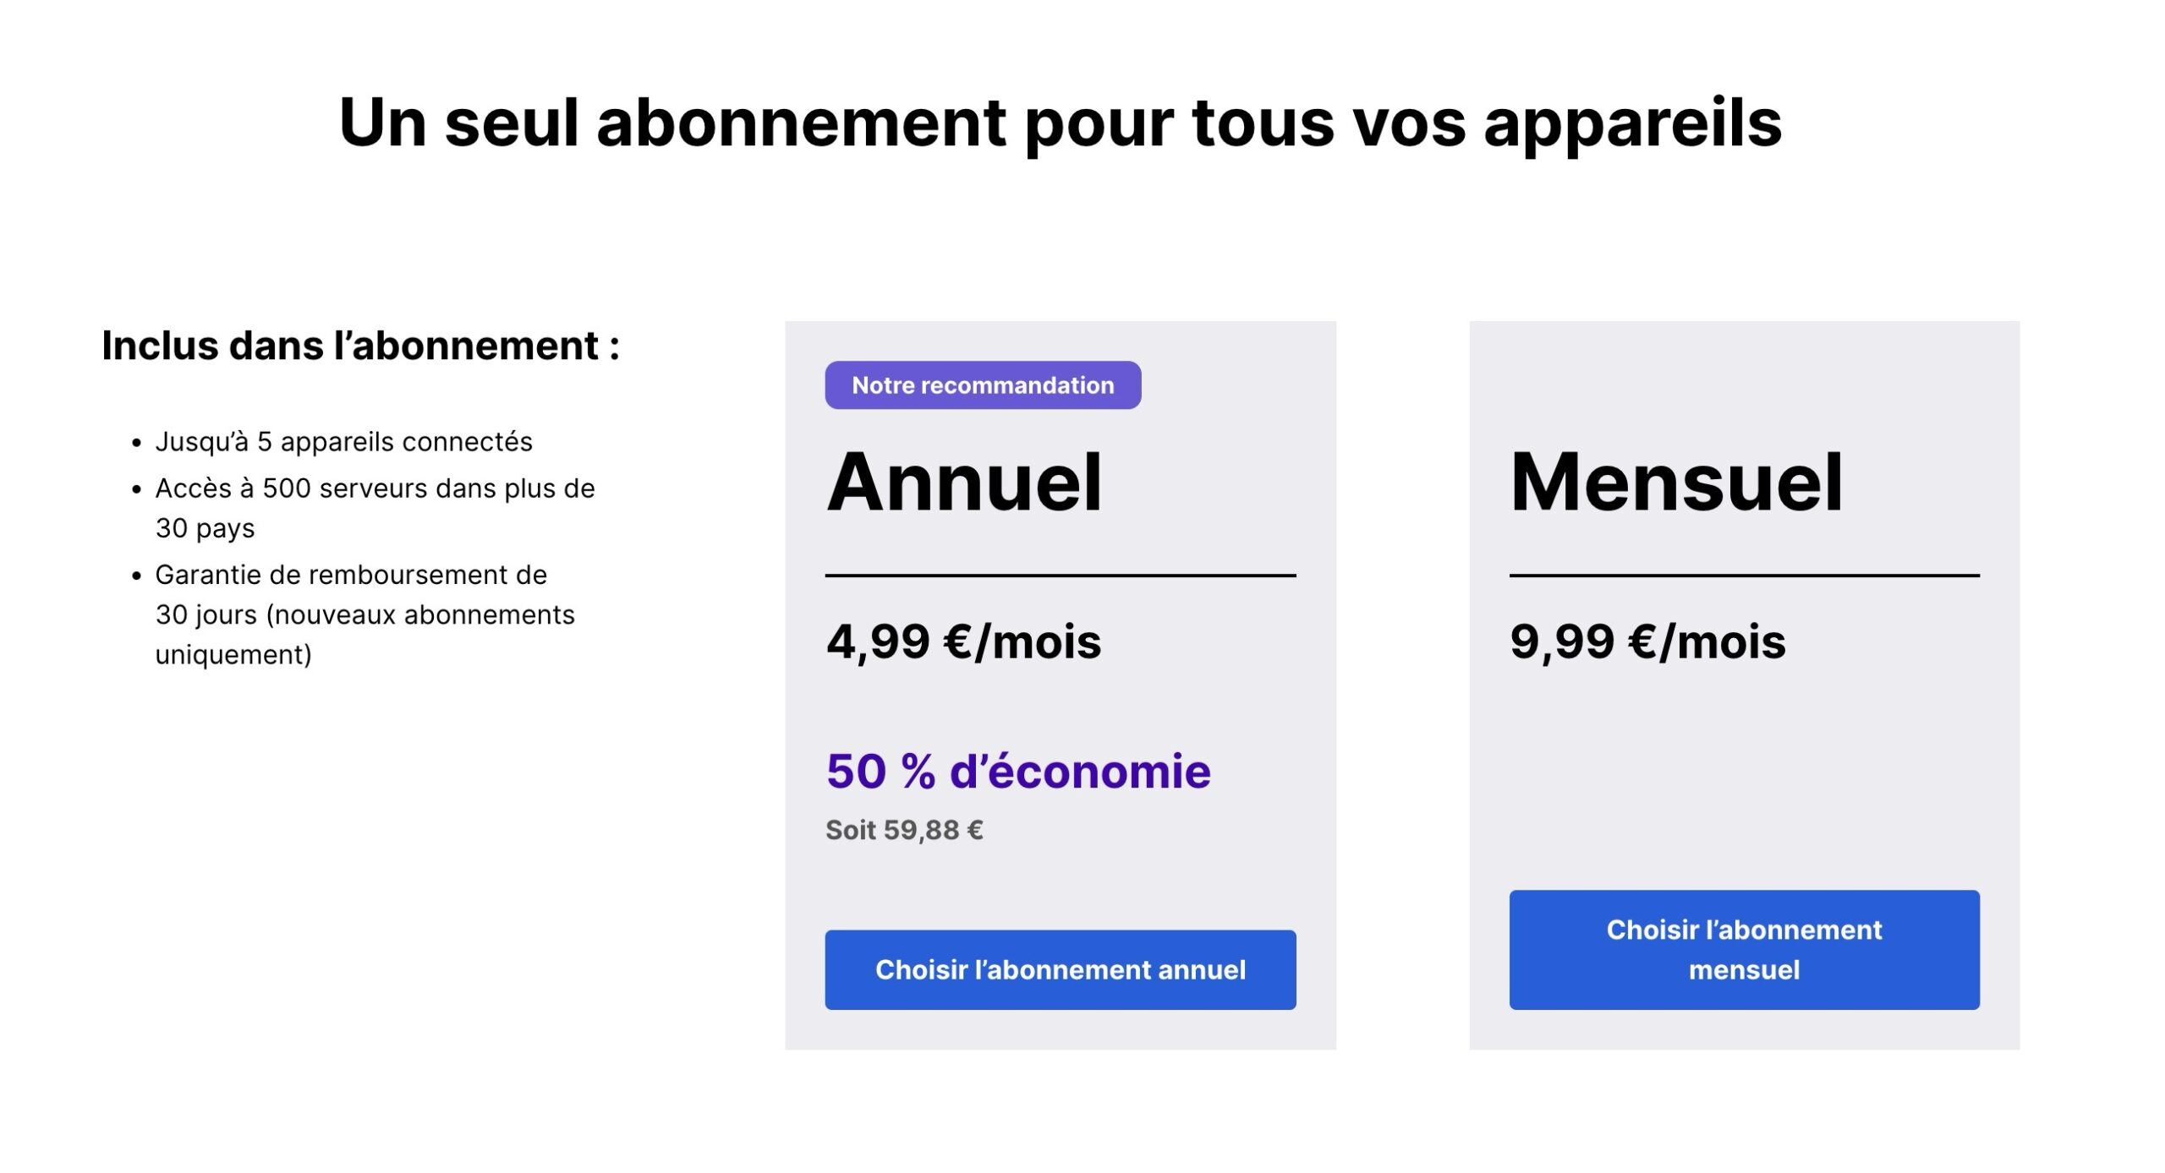Viewport: 2165px width, 1173px height.
Task: Click the '(nouveaux abonnements uniquement)' text
Action: [364, 635]
